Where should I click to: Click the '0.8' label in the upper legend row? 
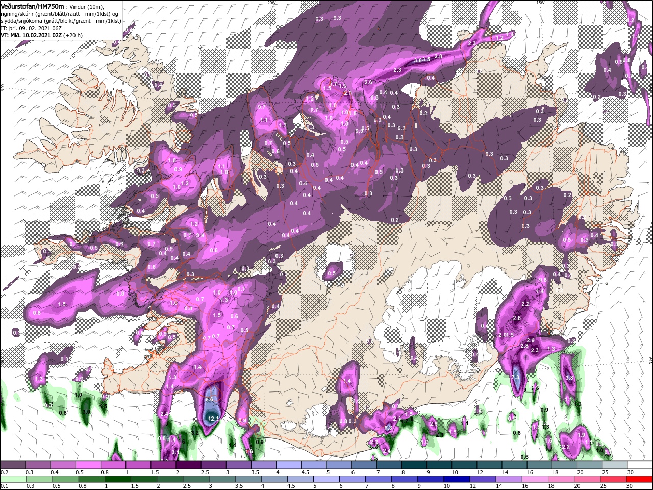coord(105,472)
